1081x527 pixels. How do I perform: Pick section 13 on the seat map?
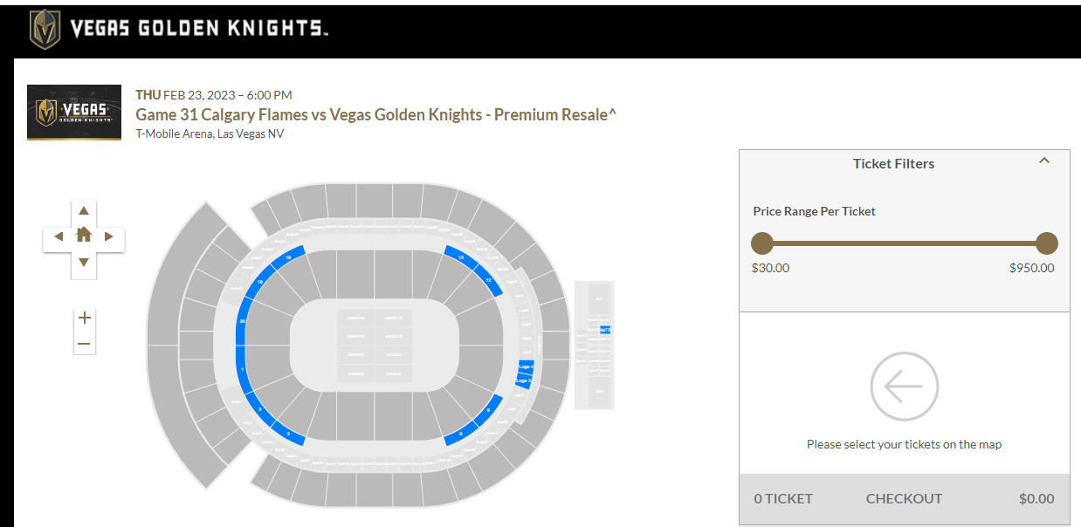[460, 257]
